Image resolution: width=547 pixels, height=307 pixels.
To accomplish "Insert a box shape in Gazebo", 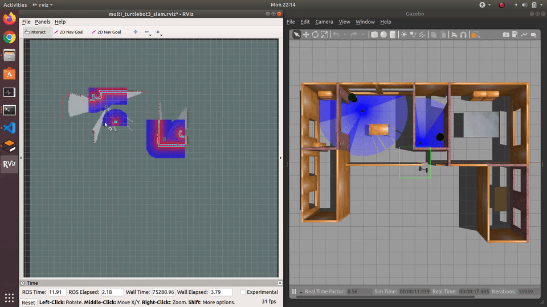I will 374,35.
